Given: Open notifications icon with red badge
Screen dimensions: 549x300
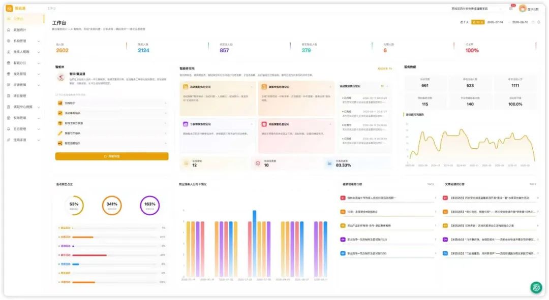Looking at the screenshot, I should [511, 8].
